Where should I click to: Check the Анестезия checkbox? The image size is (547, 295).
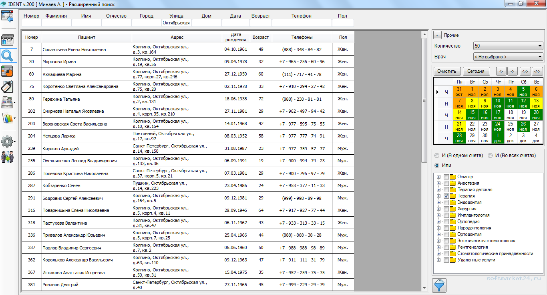446,183
